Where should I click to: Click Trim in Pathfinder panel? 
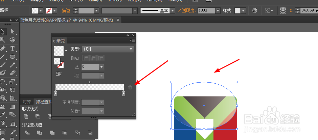coord(39,133)
